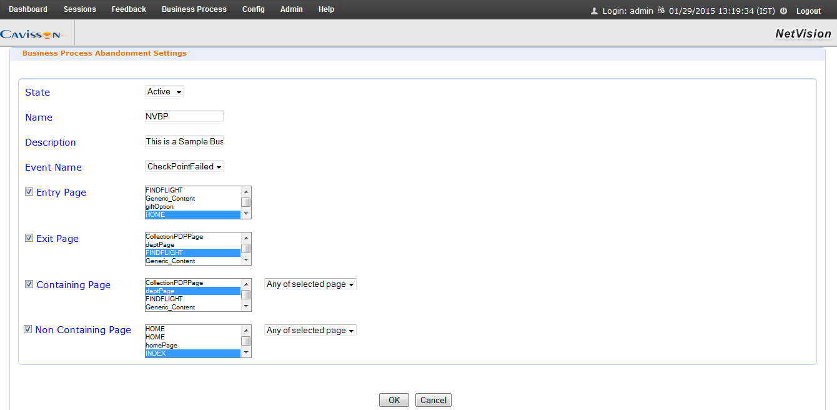Image resolution: width=837 pixels, height=410 pixels.
Task: Uncheck the Exit Page checkbox
Action: tap(29, 238)
